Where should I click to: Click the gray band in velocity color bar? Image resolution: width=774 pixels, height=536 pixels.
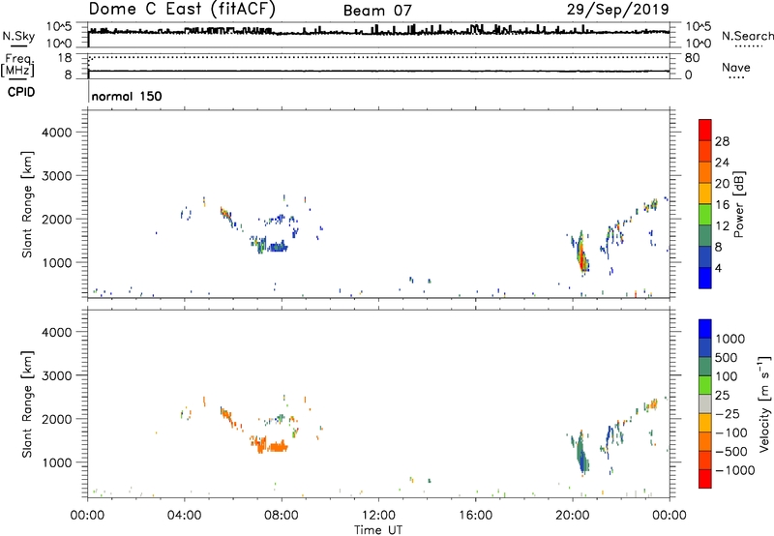[x=705, y=404]
